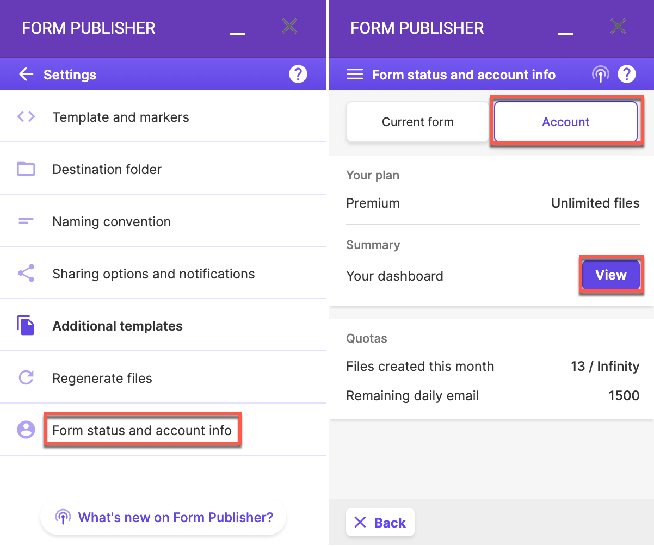
Task: Open help icon in account info header
Action: coord(627,74)
